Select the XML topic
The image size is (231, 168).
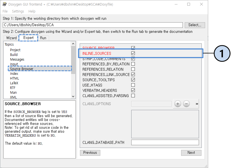coord(13,97)
